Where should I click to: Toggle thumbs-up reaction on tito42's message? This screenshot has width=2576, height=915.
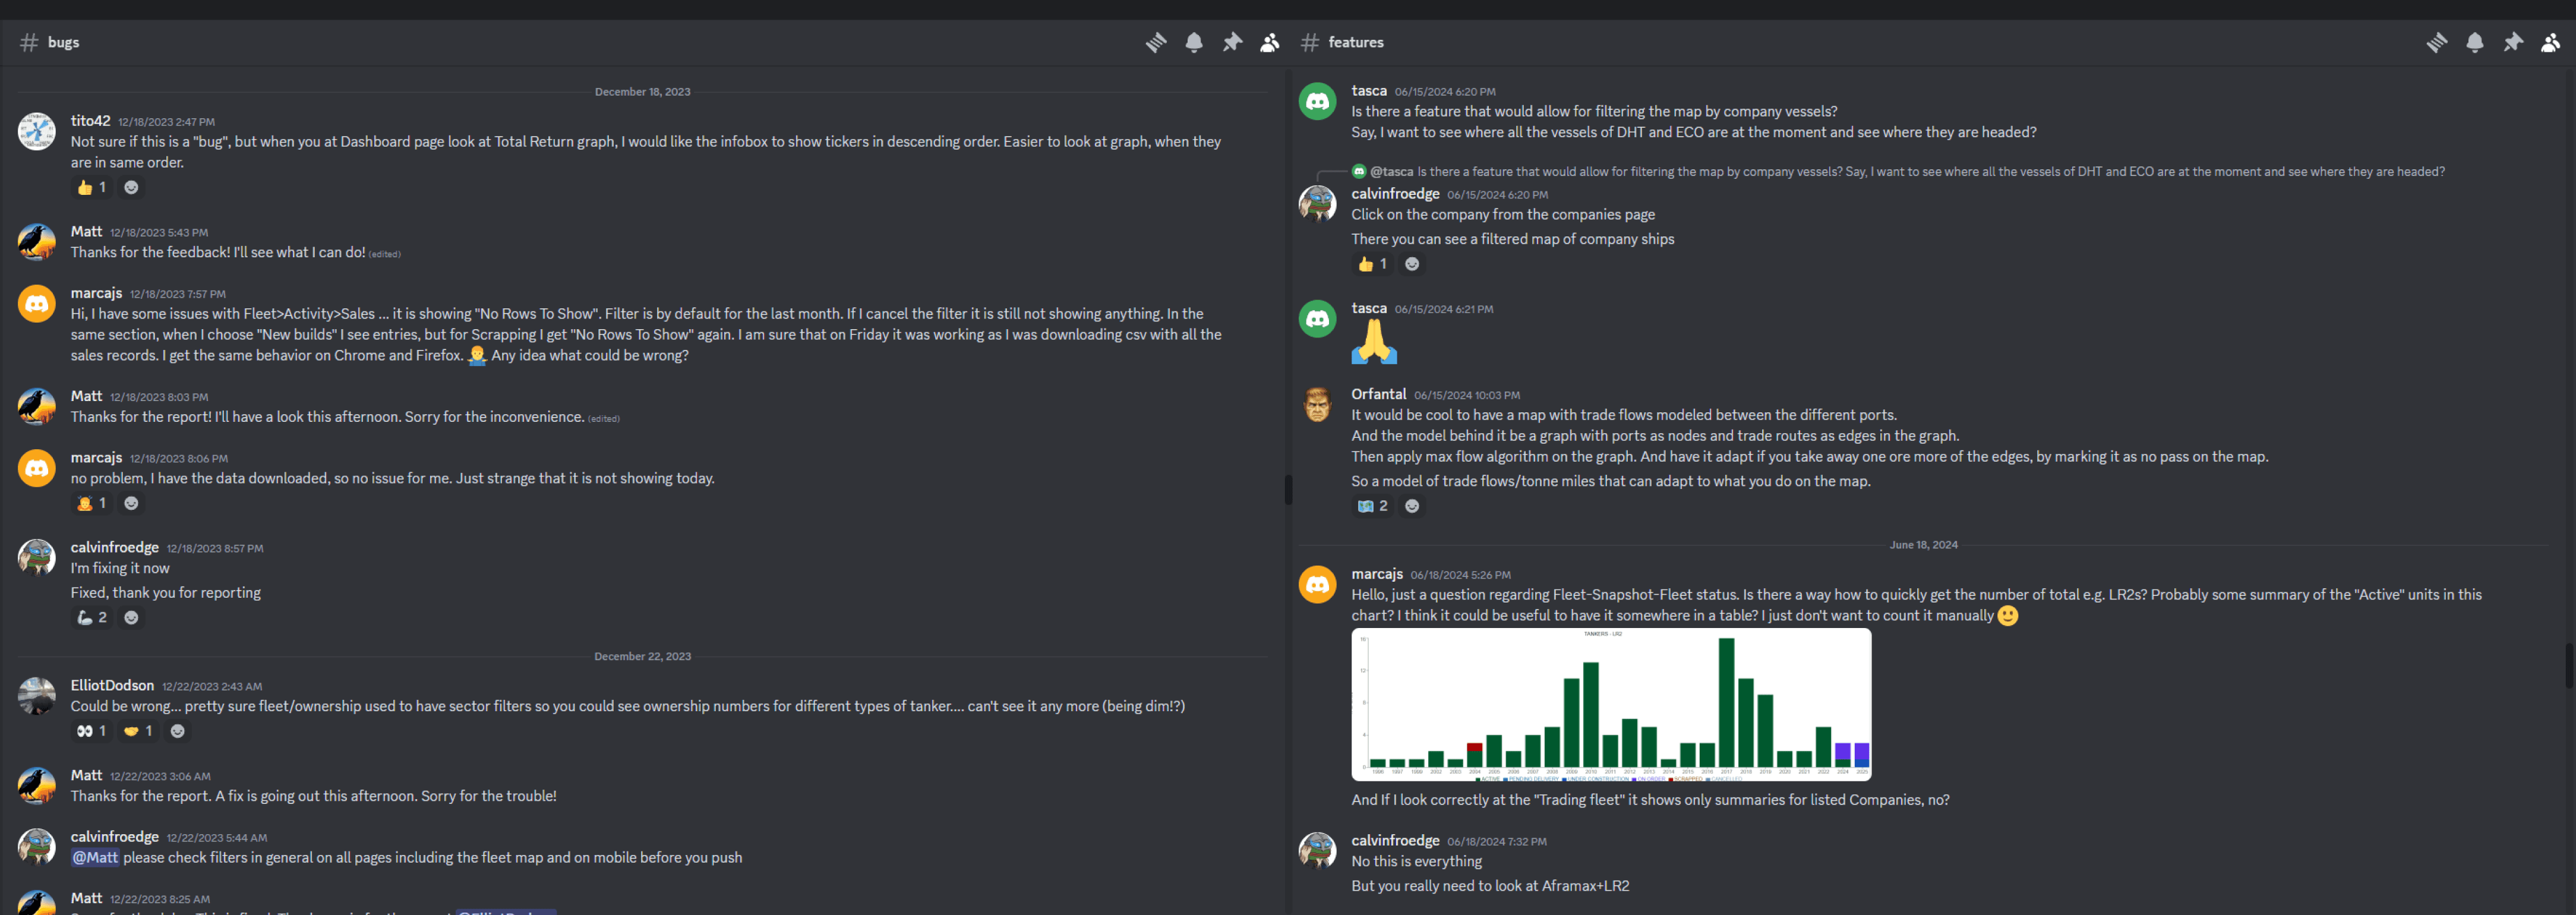[91, 187]
